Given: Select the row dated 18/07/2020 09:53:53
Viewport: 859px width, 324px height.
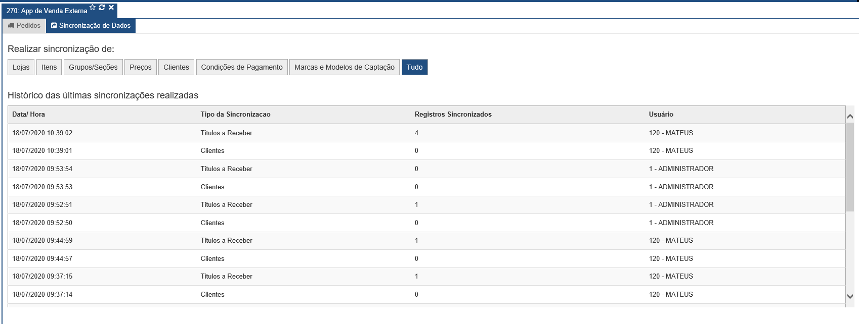Looking at the screenshot, I should point(426,187).
